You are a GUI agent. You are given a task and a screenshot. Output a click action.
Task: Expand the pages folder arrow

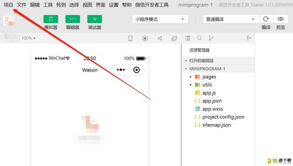pyautogui.click(x=190, y=77)
